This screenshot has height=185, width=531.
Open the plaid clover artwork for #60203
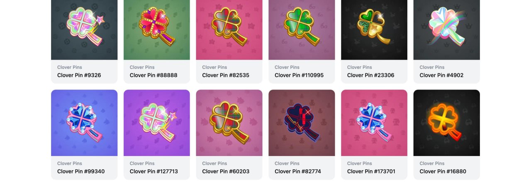(229, 123)
